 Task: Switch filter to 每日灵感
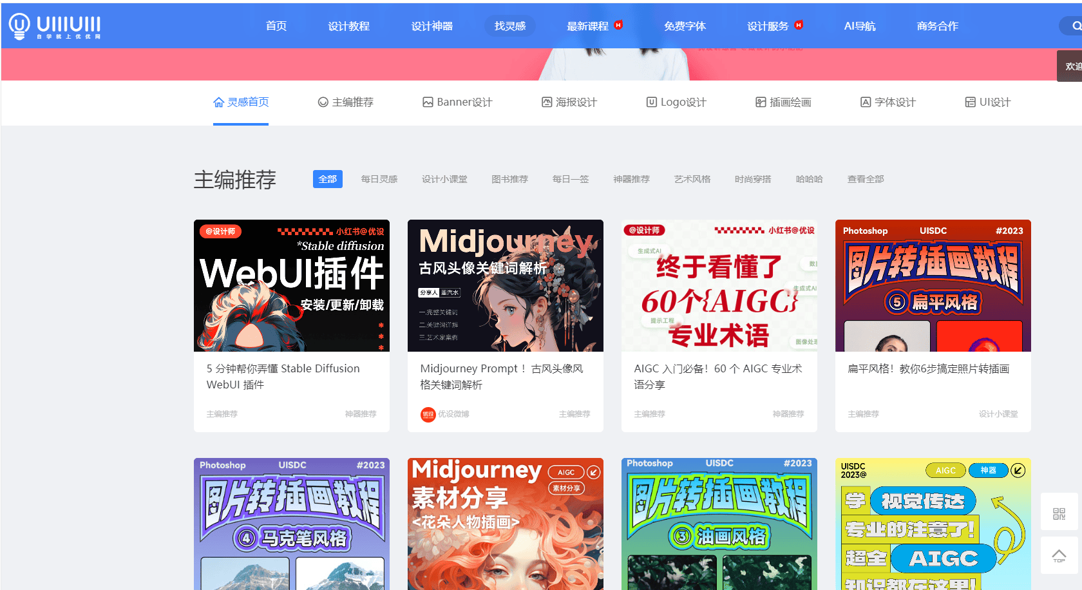point(379,179)
